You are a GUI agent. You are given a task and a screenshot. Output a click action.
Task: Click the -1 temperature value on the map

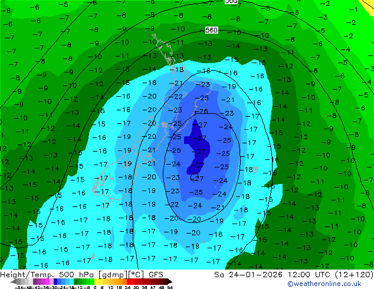tap(353, 9)
